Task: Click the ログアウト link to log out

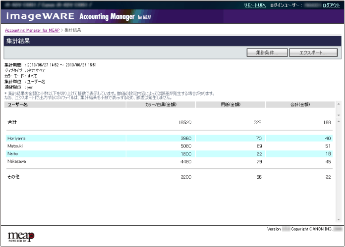Action: pyautogui.click(x=331, y=5)
